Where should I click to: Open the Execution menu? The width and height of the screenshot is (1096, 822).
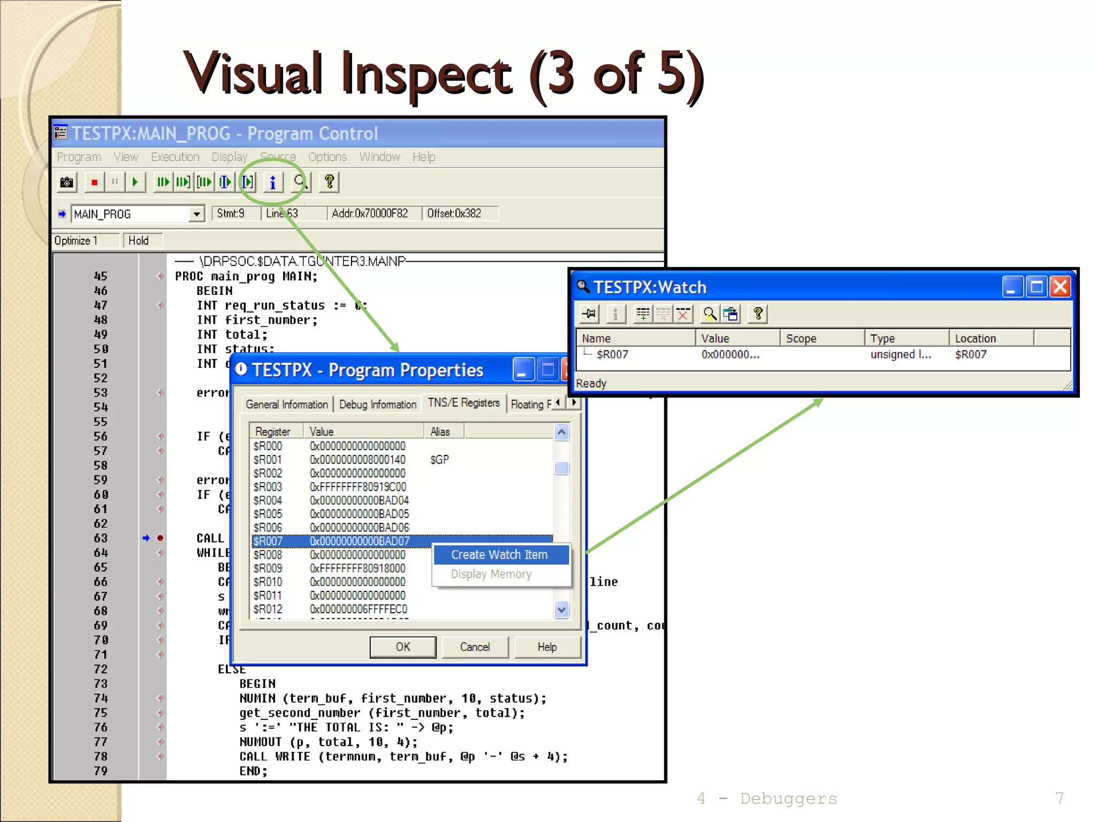[175, 157]
